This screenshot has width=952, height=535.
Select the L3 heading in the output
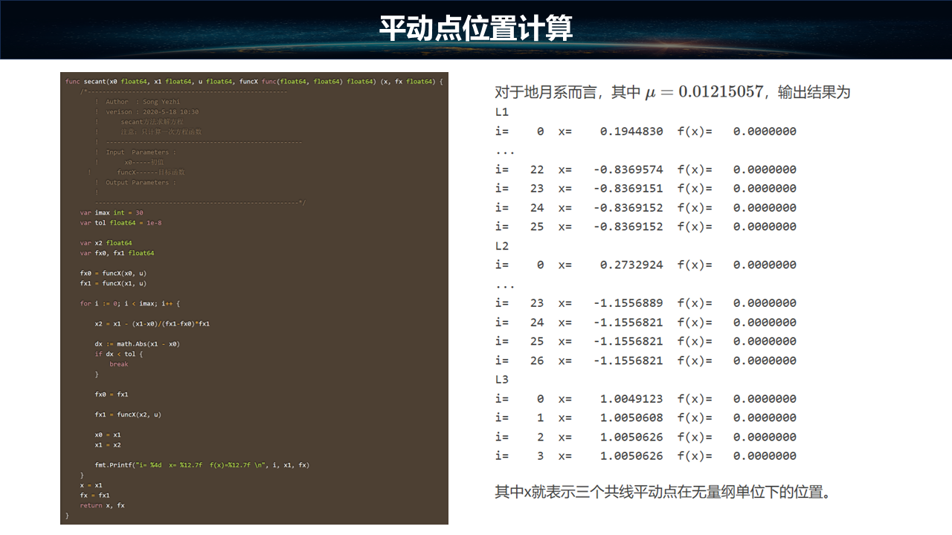click(x=502, y=380)
